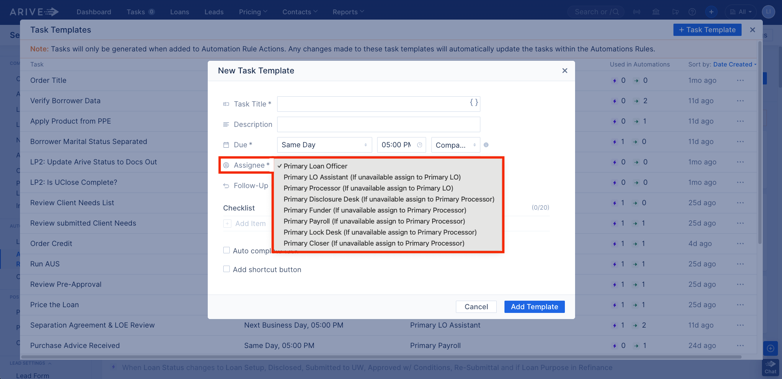Open actions menu for the Order Title row
Screen dimensions: 782x379
[740, 80]
